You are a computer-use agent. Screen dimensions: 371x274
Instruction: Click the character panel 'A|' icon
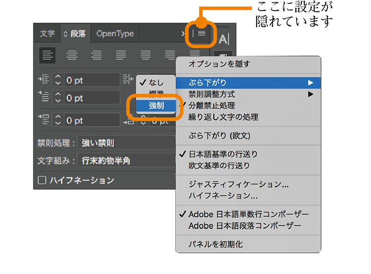pos(224,39)
